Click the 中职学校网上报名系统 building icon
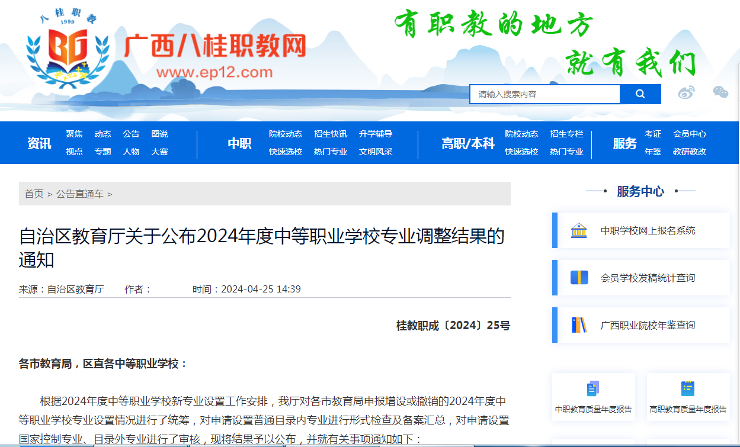Viewport: 740px width, 447px height. [x=579, y=230]
